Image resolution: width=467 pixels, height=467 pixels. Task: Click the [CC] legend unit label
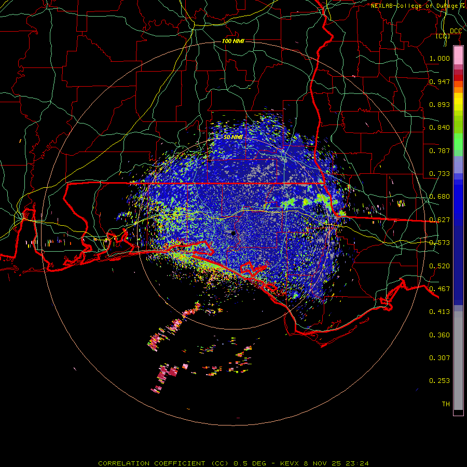(443, 36)
